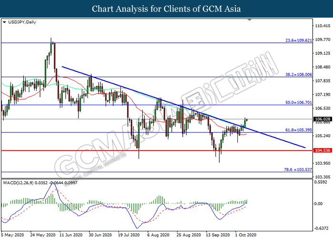Click the -0.6372 MACD scale value
333x238 pixels.
tap(321, 228)
